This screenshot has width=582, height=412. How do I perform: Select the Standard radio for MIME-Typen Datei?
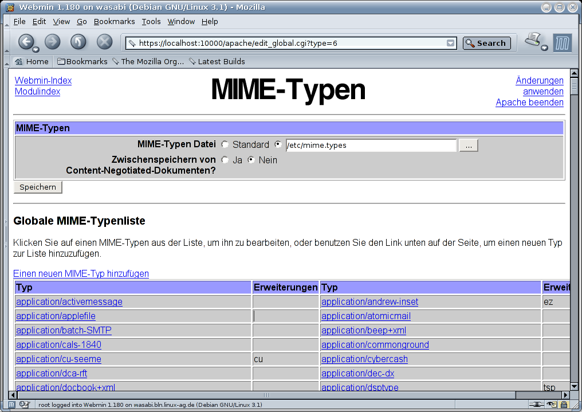(x=225, y=144)
